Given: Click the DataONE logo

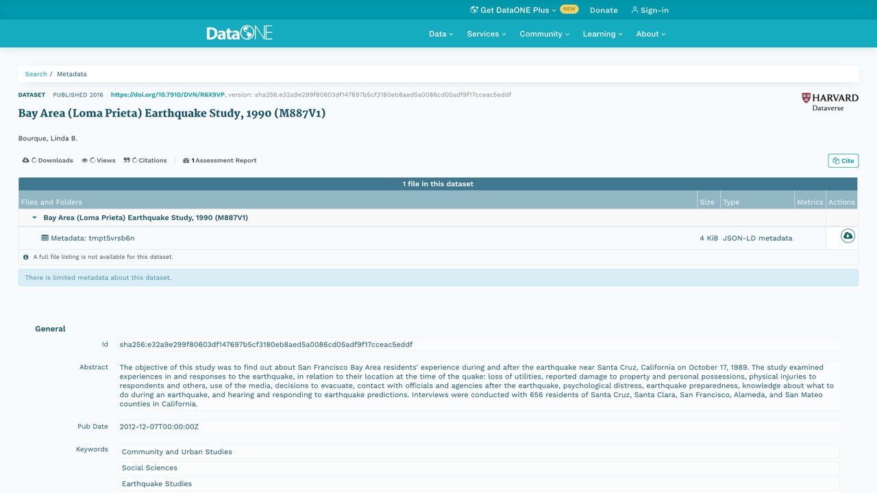Looking at the screenshot, I should pos(240,33).
